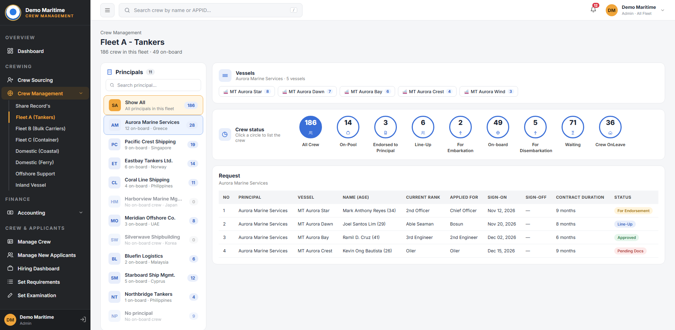Select For Disembarkation status circle
675x330 pixels.
[x=535, y=127]
